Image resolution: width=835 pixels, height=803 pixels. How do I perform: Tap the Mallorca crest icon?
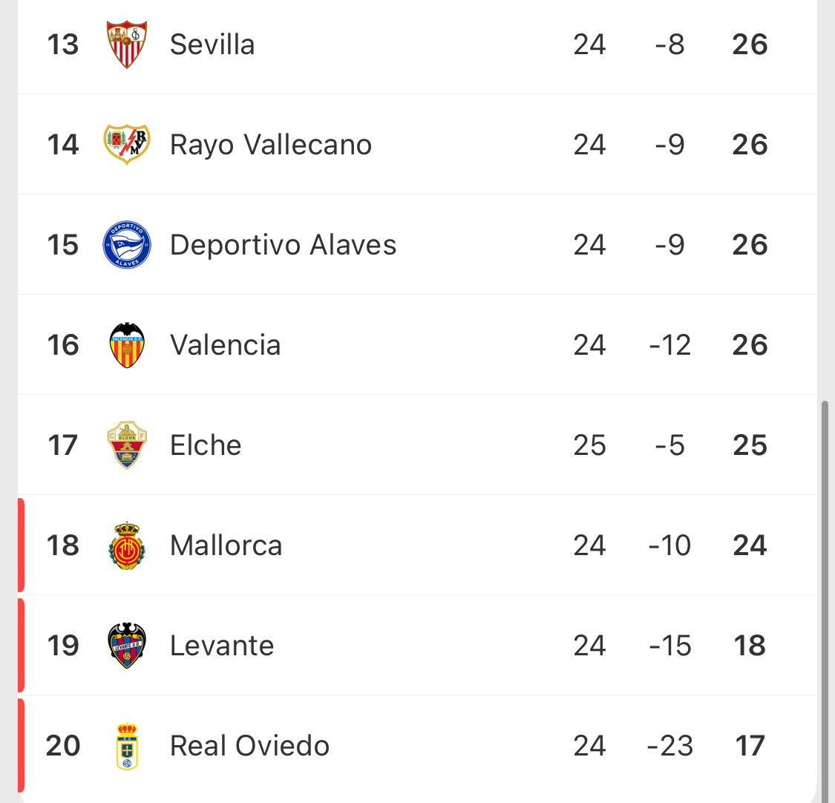[x=127, y=545]
